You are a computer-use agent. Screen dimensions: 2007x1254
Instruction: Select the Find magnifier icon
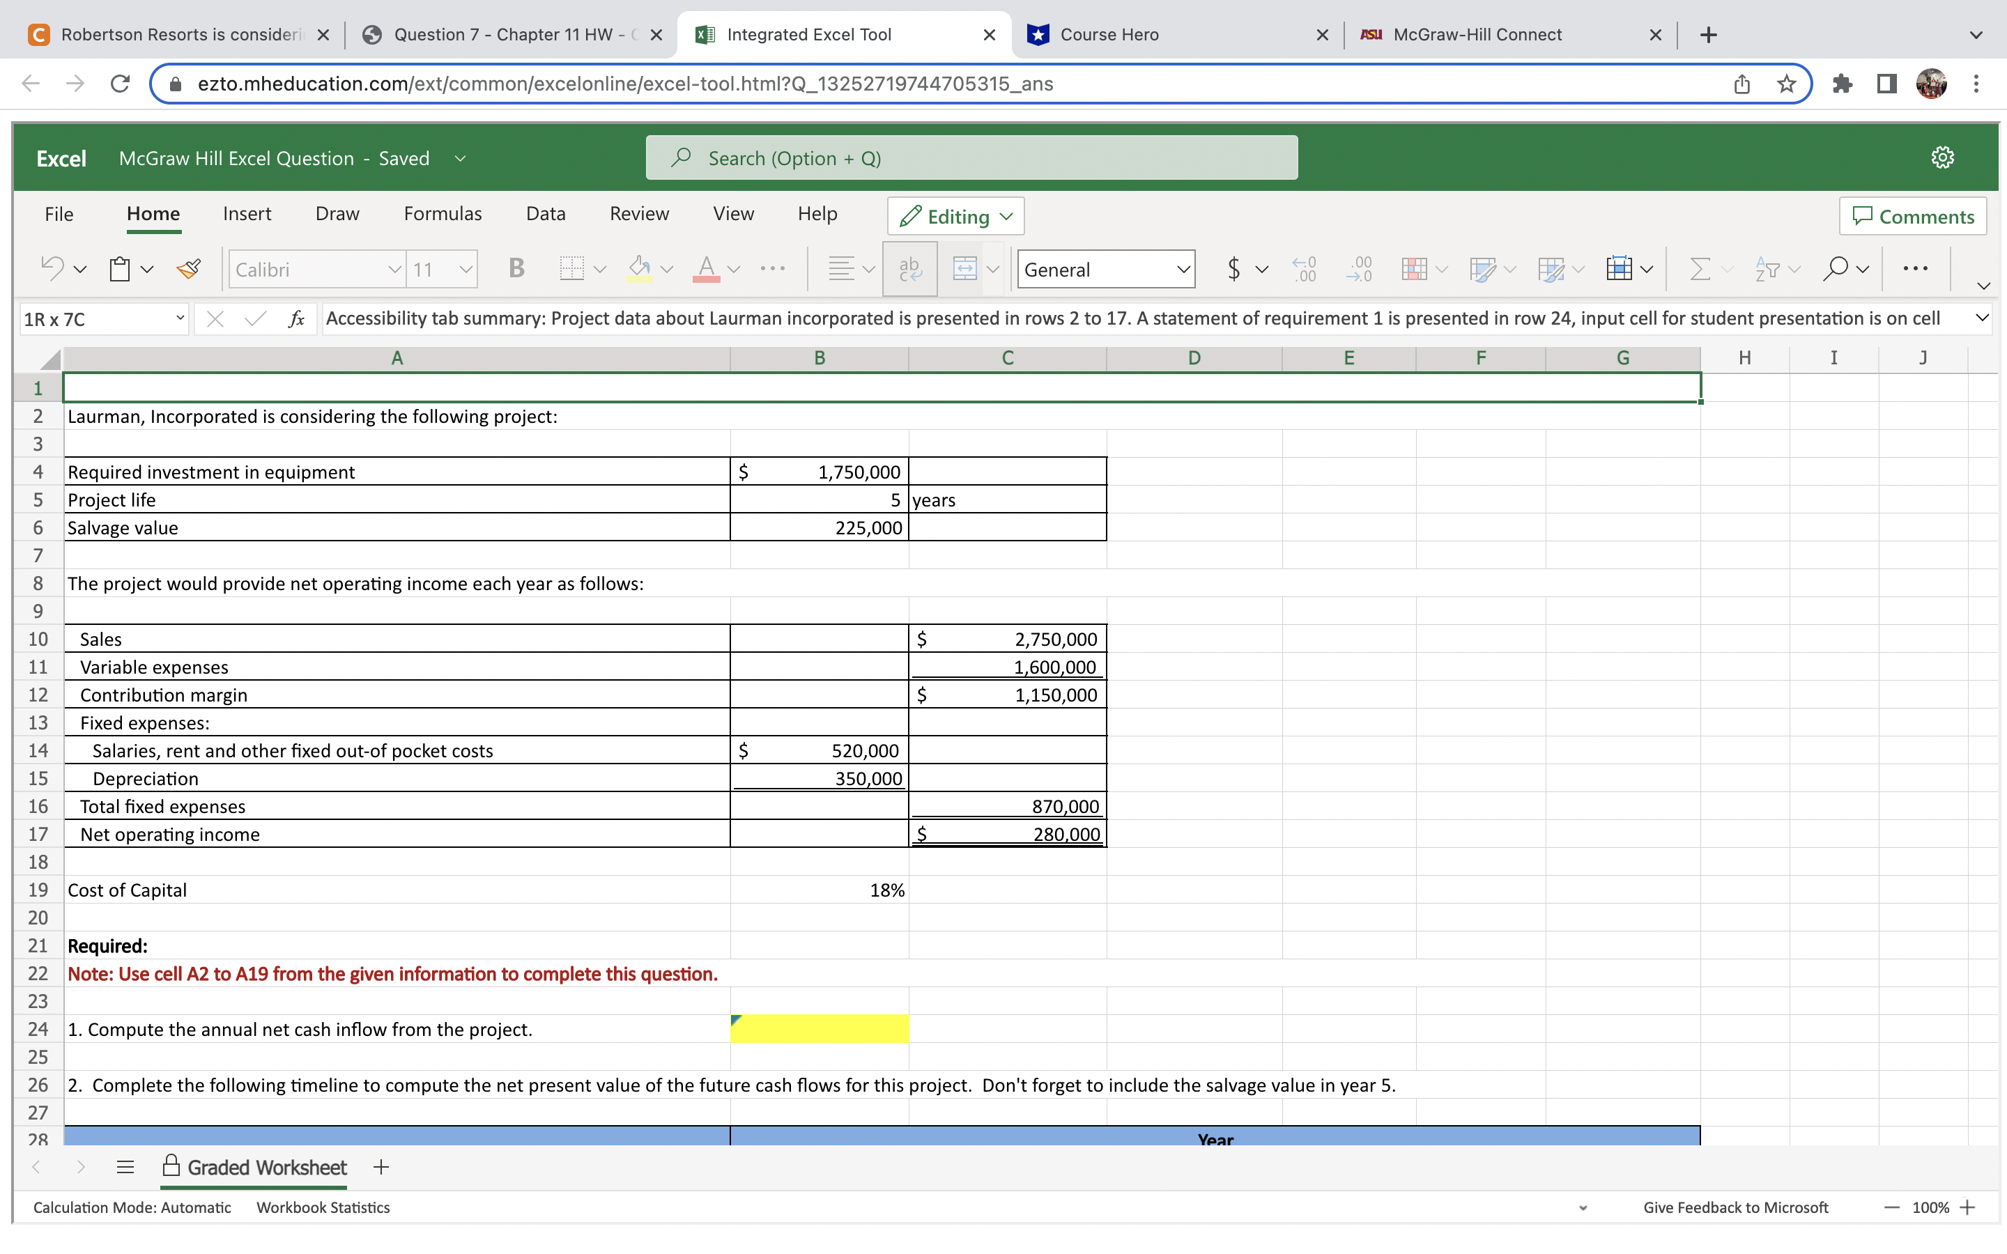(1838, 269)
